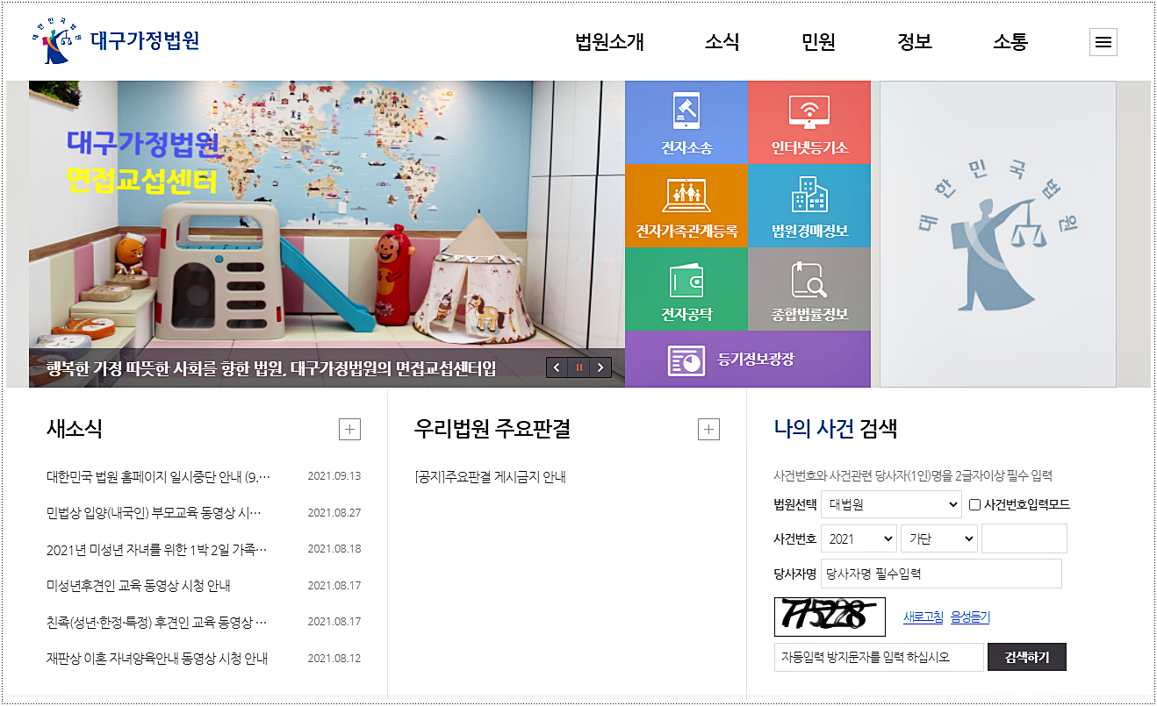Open the 민원 menu
Screen dimensions: 1157x706
[x=818, y=42]
